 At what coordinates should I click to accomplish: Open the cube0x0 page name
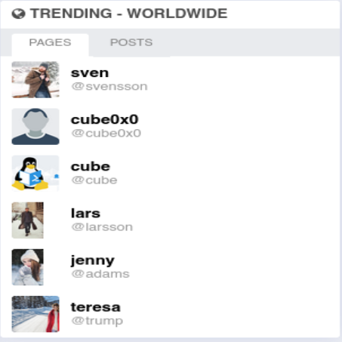(x=105, y=119)
